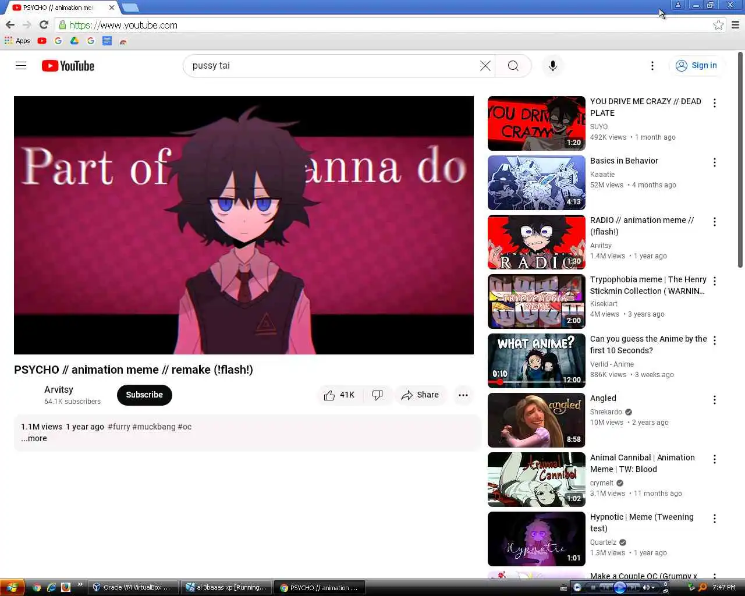Click the taskbar clock showing 7:47 PM
Screen dimensions: 745x596
pyautogui.click(x=723, y=588)
